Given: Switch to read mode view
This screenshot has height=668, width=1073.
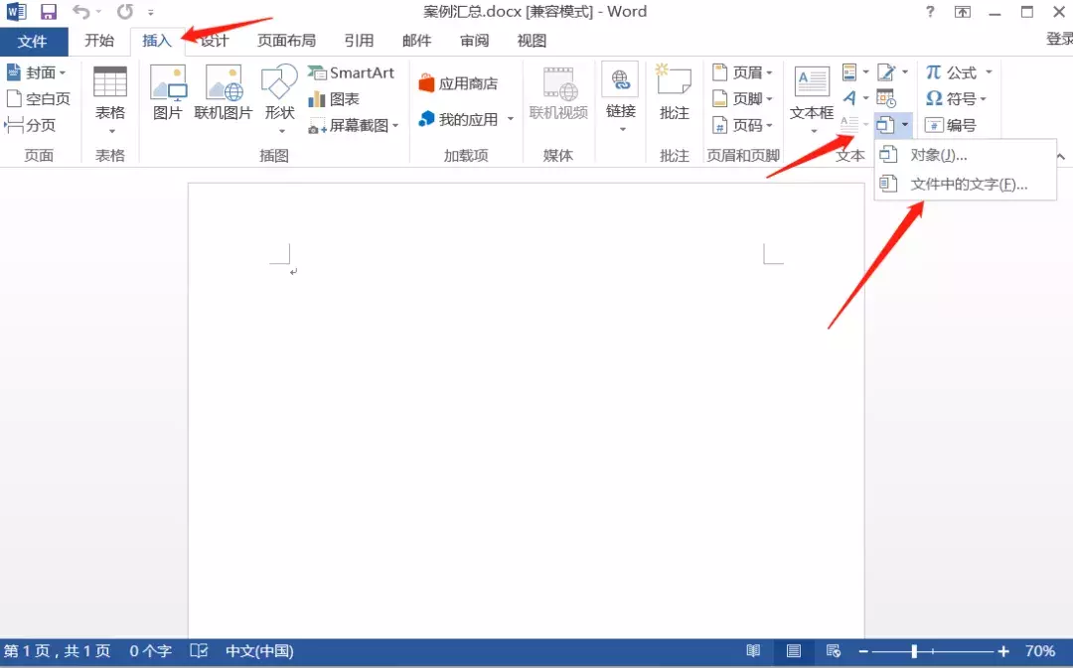Looking at the screenshot, I should point(753,651).
